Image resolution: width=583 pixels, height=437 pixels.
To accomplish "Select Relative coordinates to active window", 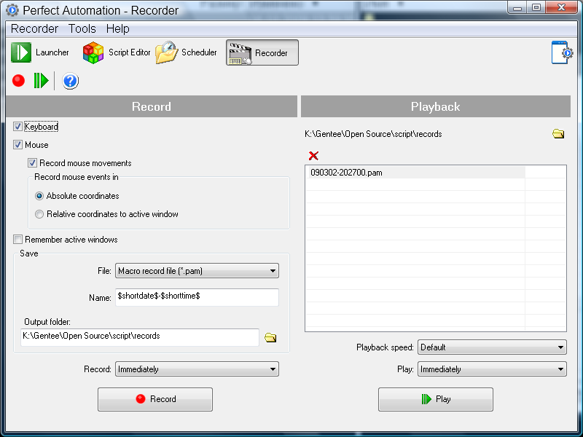I will point(39,214).
